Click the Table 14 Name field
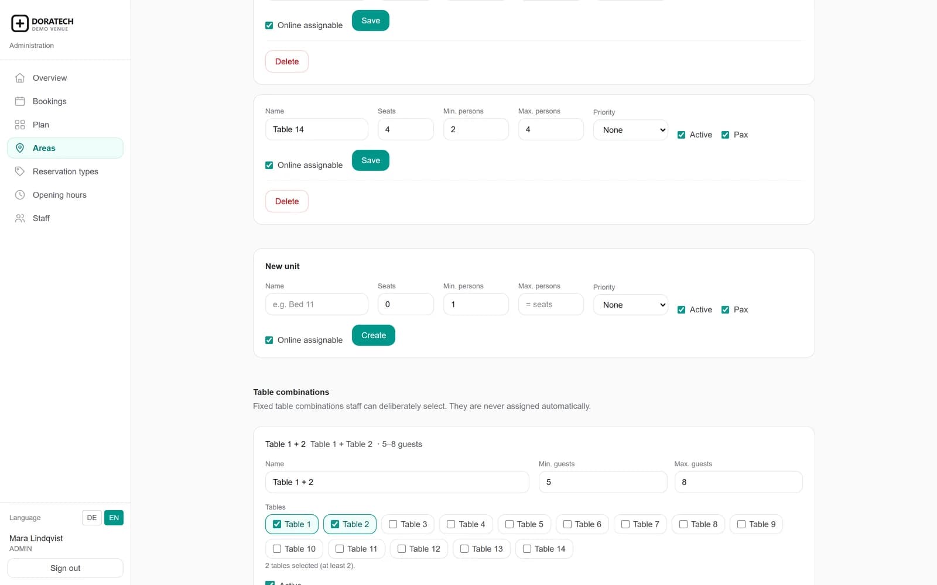Image resolution: width=937 pixels, height=585 pixels. pos(317,129)
